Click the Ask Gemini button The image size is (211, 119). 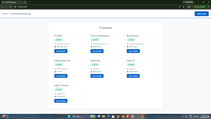(x=188, y=2)
